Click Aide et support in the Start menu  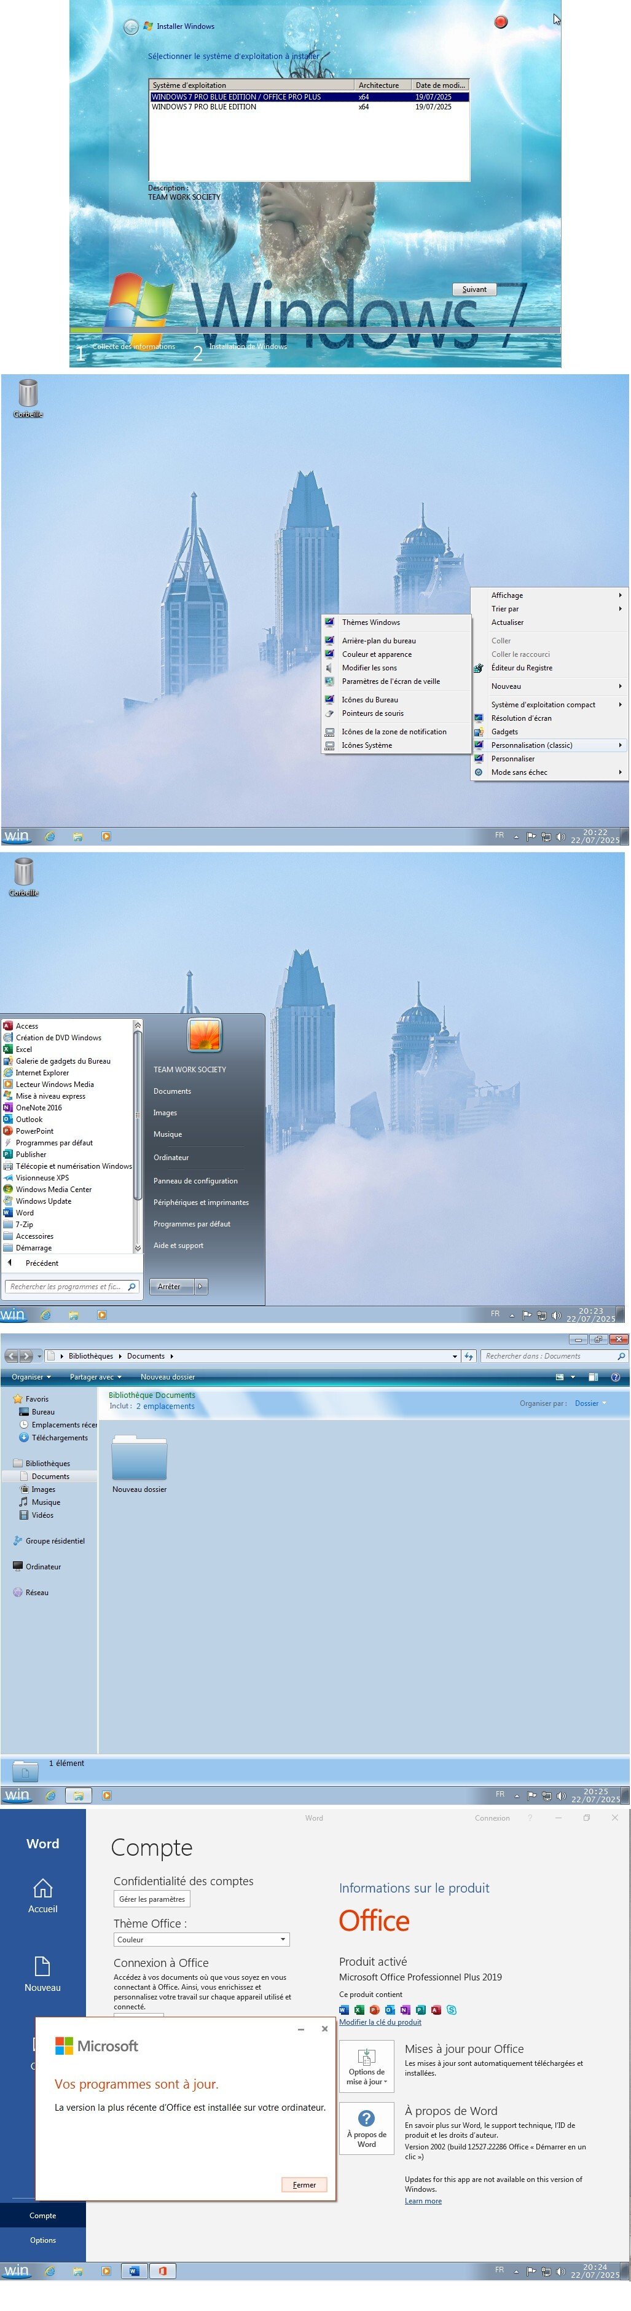click(x=179, y=1246)
